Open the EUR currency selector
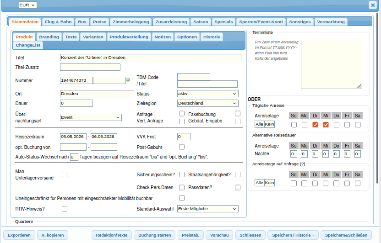 click(x=27, y=5)
